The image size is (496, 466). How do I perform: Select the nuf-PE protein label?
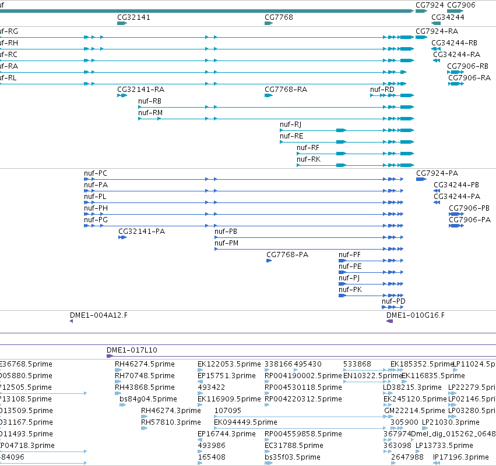[350, 267]
